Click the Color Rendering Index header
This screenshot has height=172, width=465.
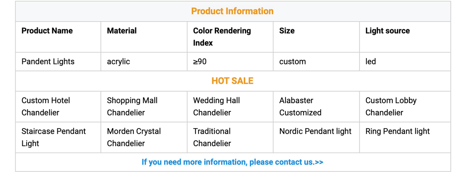[x=222, y=37]
